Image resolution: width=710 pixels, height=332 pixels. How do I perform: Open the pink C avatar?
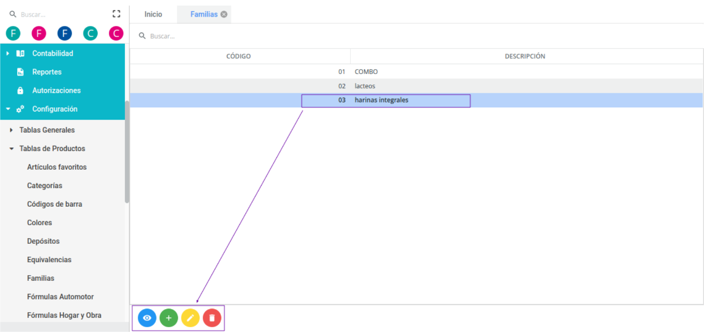coord(116,33)
